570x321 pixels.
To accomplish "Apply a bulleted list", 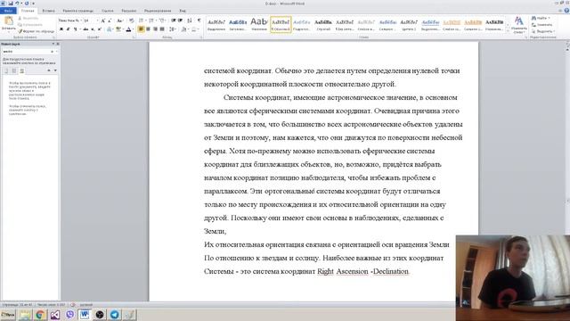I will coord(142,21).
